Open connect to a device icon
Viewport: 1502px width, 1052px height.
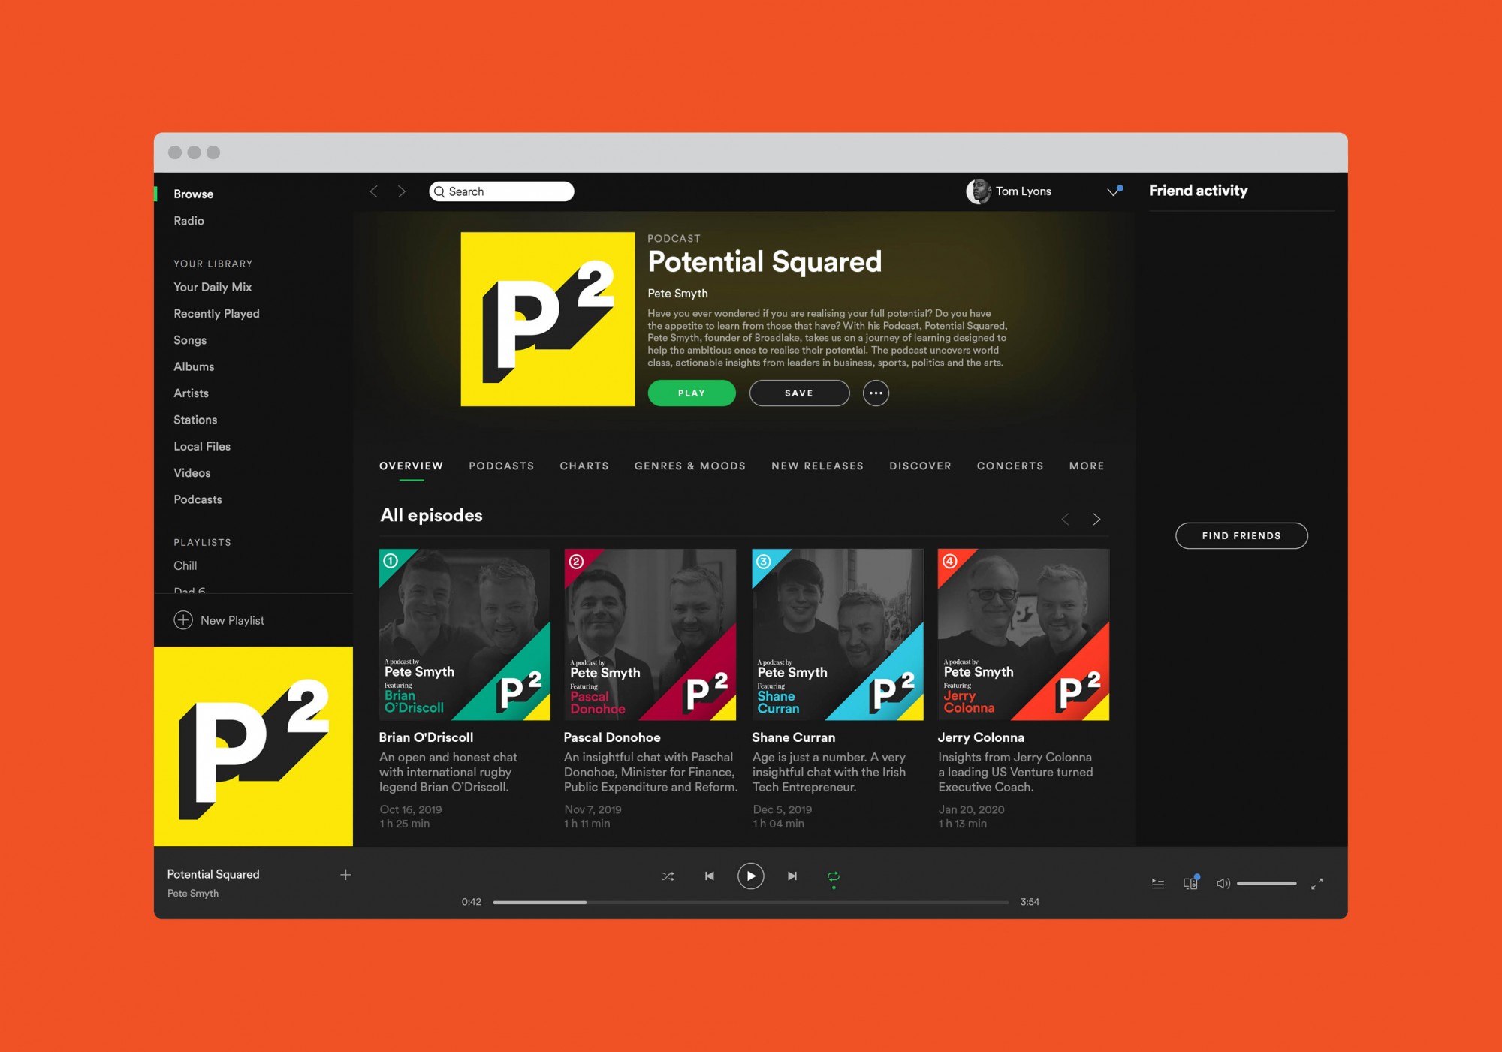pyautogui.click(x=1191, y=883)
